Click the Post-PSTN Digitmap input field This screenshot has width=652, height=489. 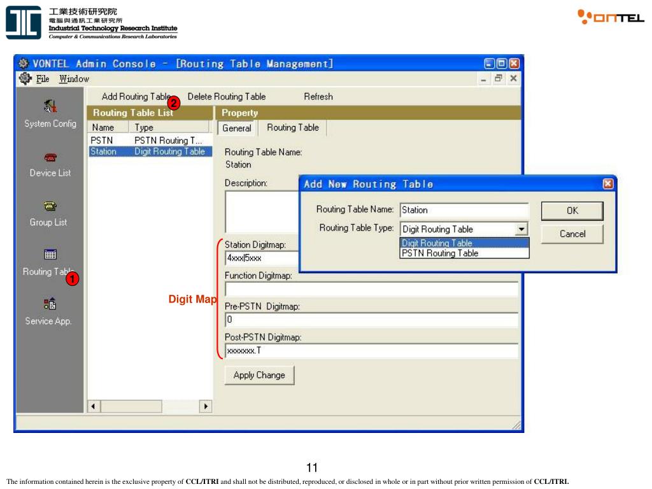click(371, 351)
